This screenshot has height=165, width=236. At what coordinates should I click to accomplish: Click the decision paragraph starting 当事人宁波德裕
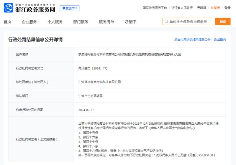point(148,126)
